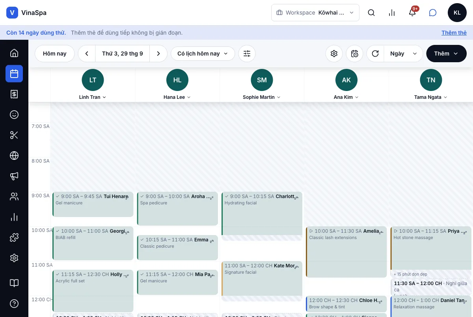Go to the previous day
This screenshot has width=473, height=317.
pyautogui.click(x=87, y=54)
